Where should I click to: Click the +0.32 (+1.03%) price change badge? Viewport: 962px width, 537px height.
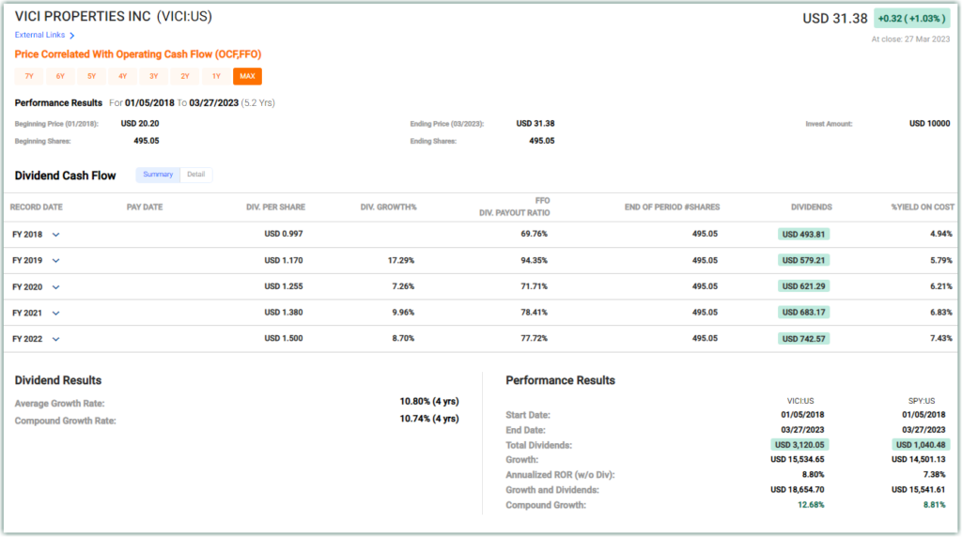911,19
